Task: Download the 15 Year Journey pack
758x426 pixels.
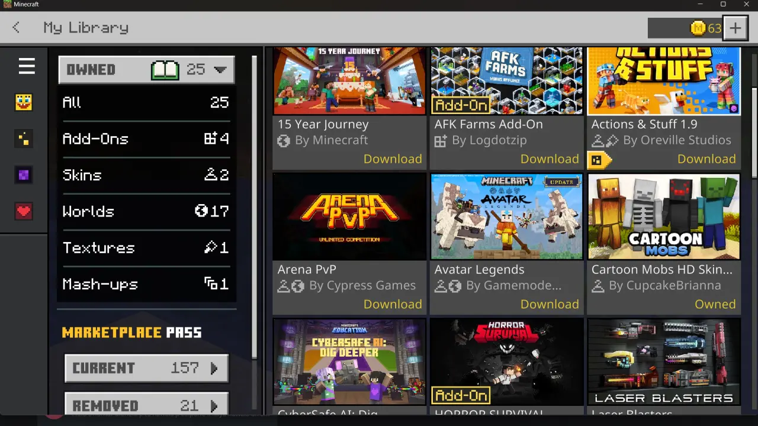Action: 393,159
